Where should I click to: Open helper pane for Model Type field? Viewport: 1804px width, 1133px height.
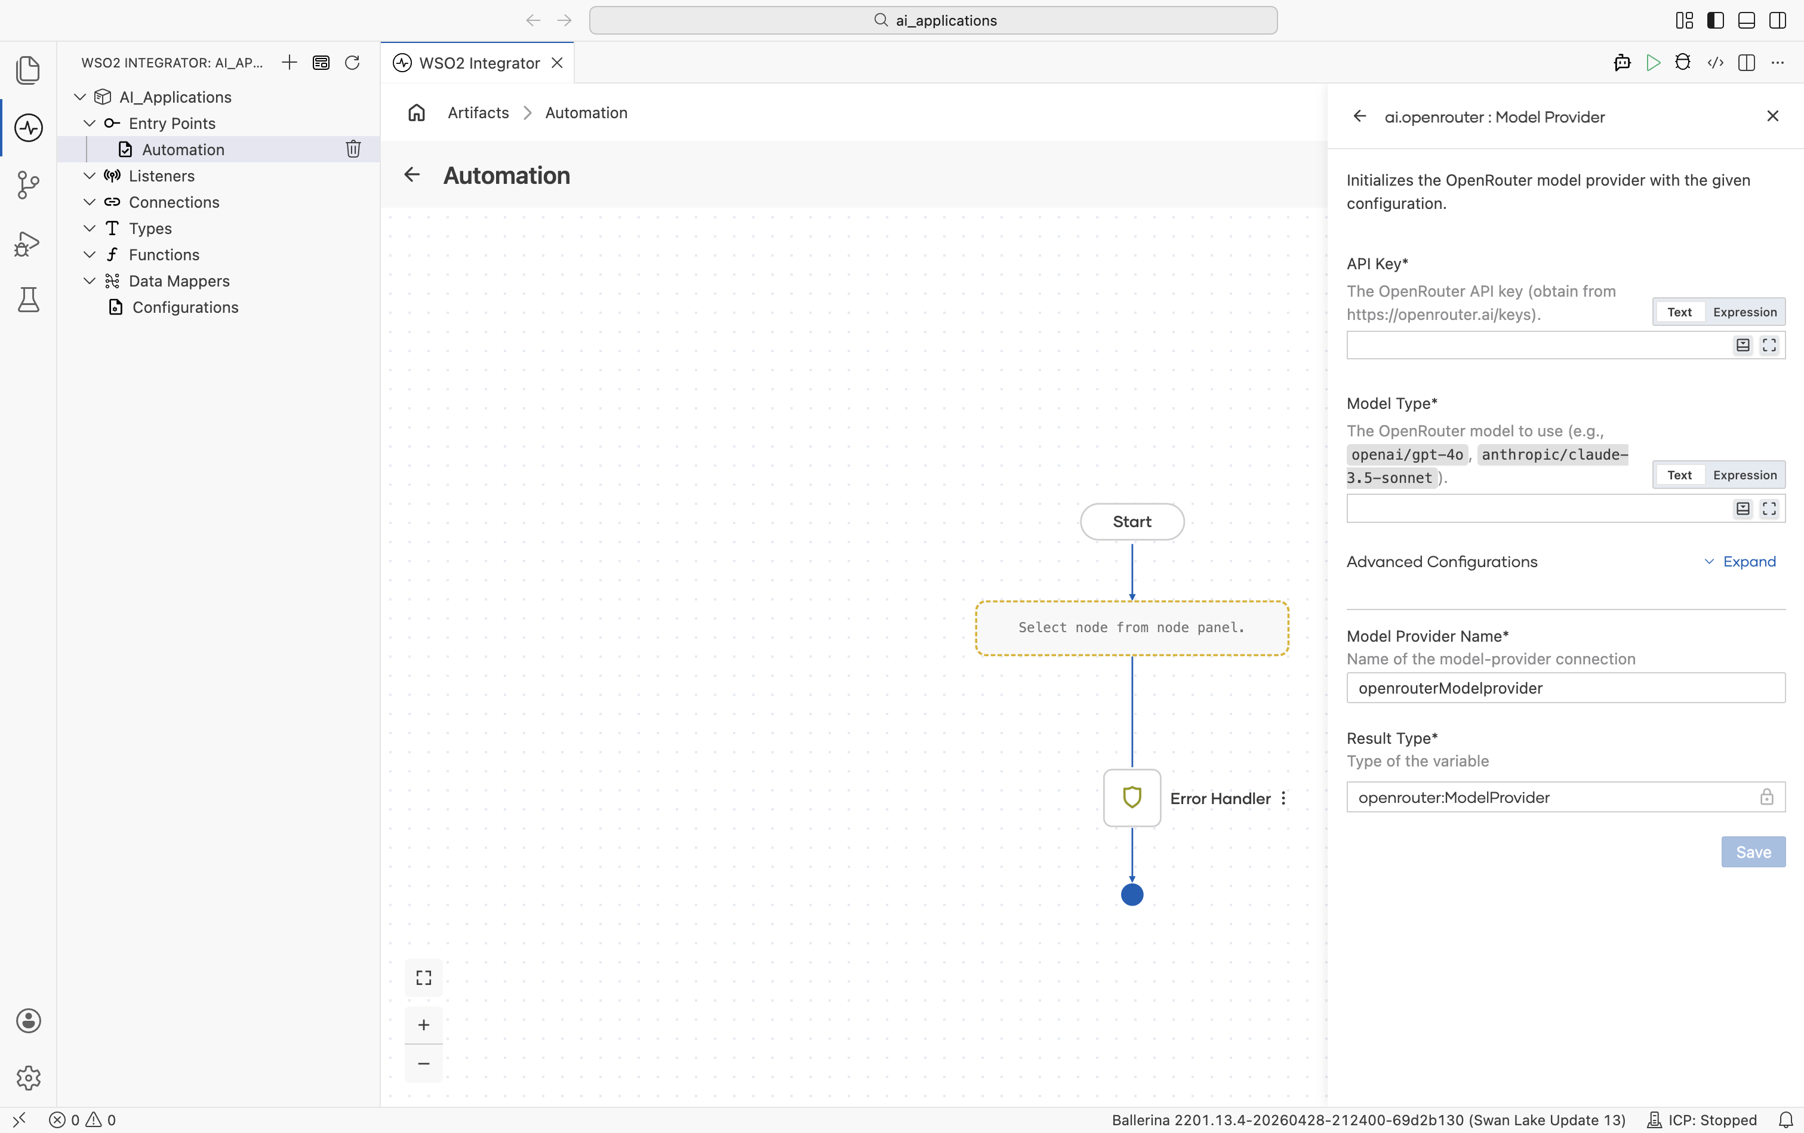coord(1743,509)
